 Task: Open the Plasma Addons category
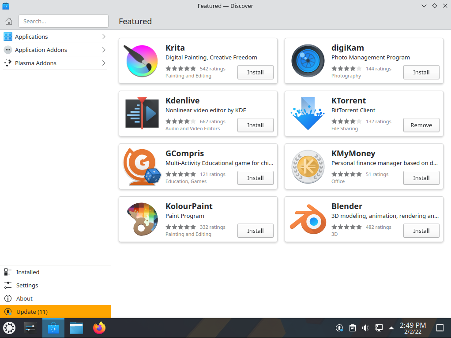tap(55, 63)
